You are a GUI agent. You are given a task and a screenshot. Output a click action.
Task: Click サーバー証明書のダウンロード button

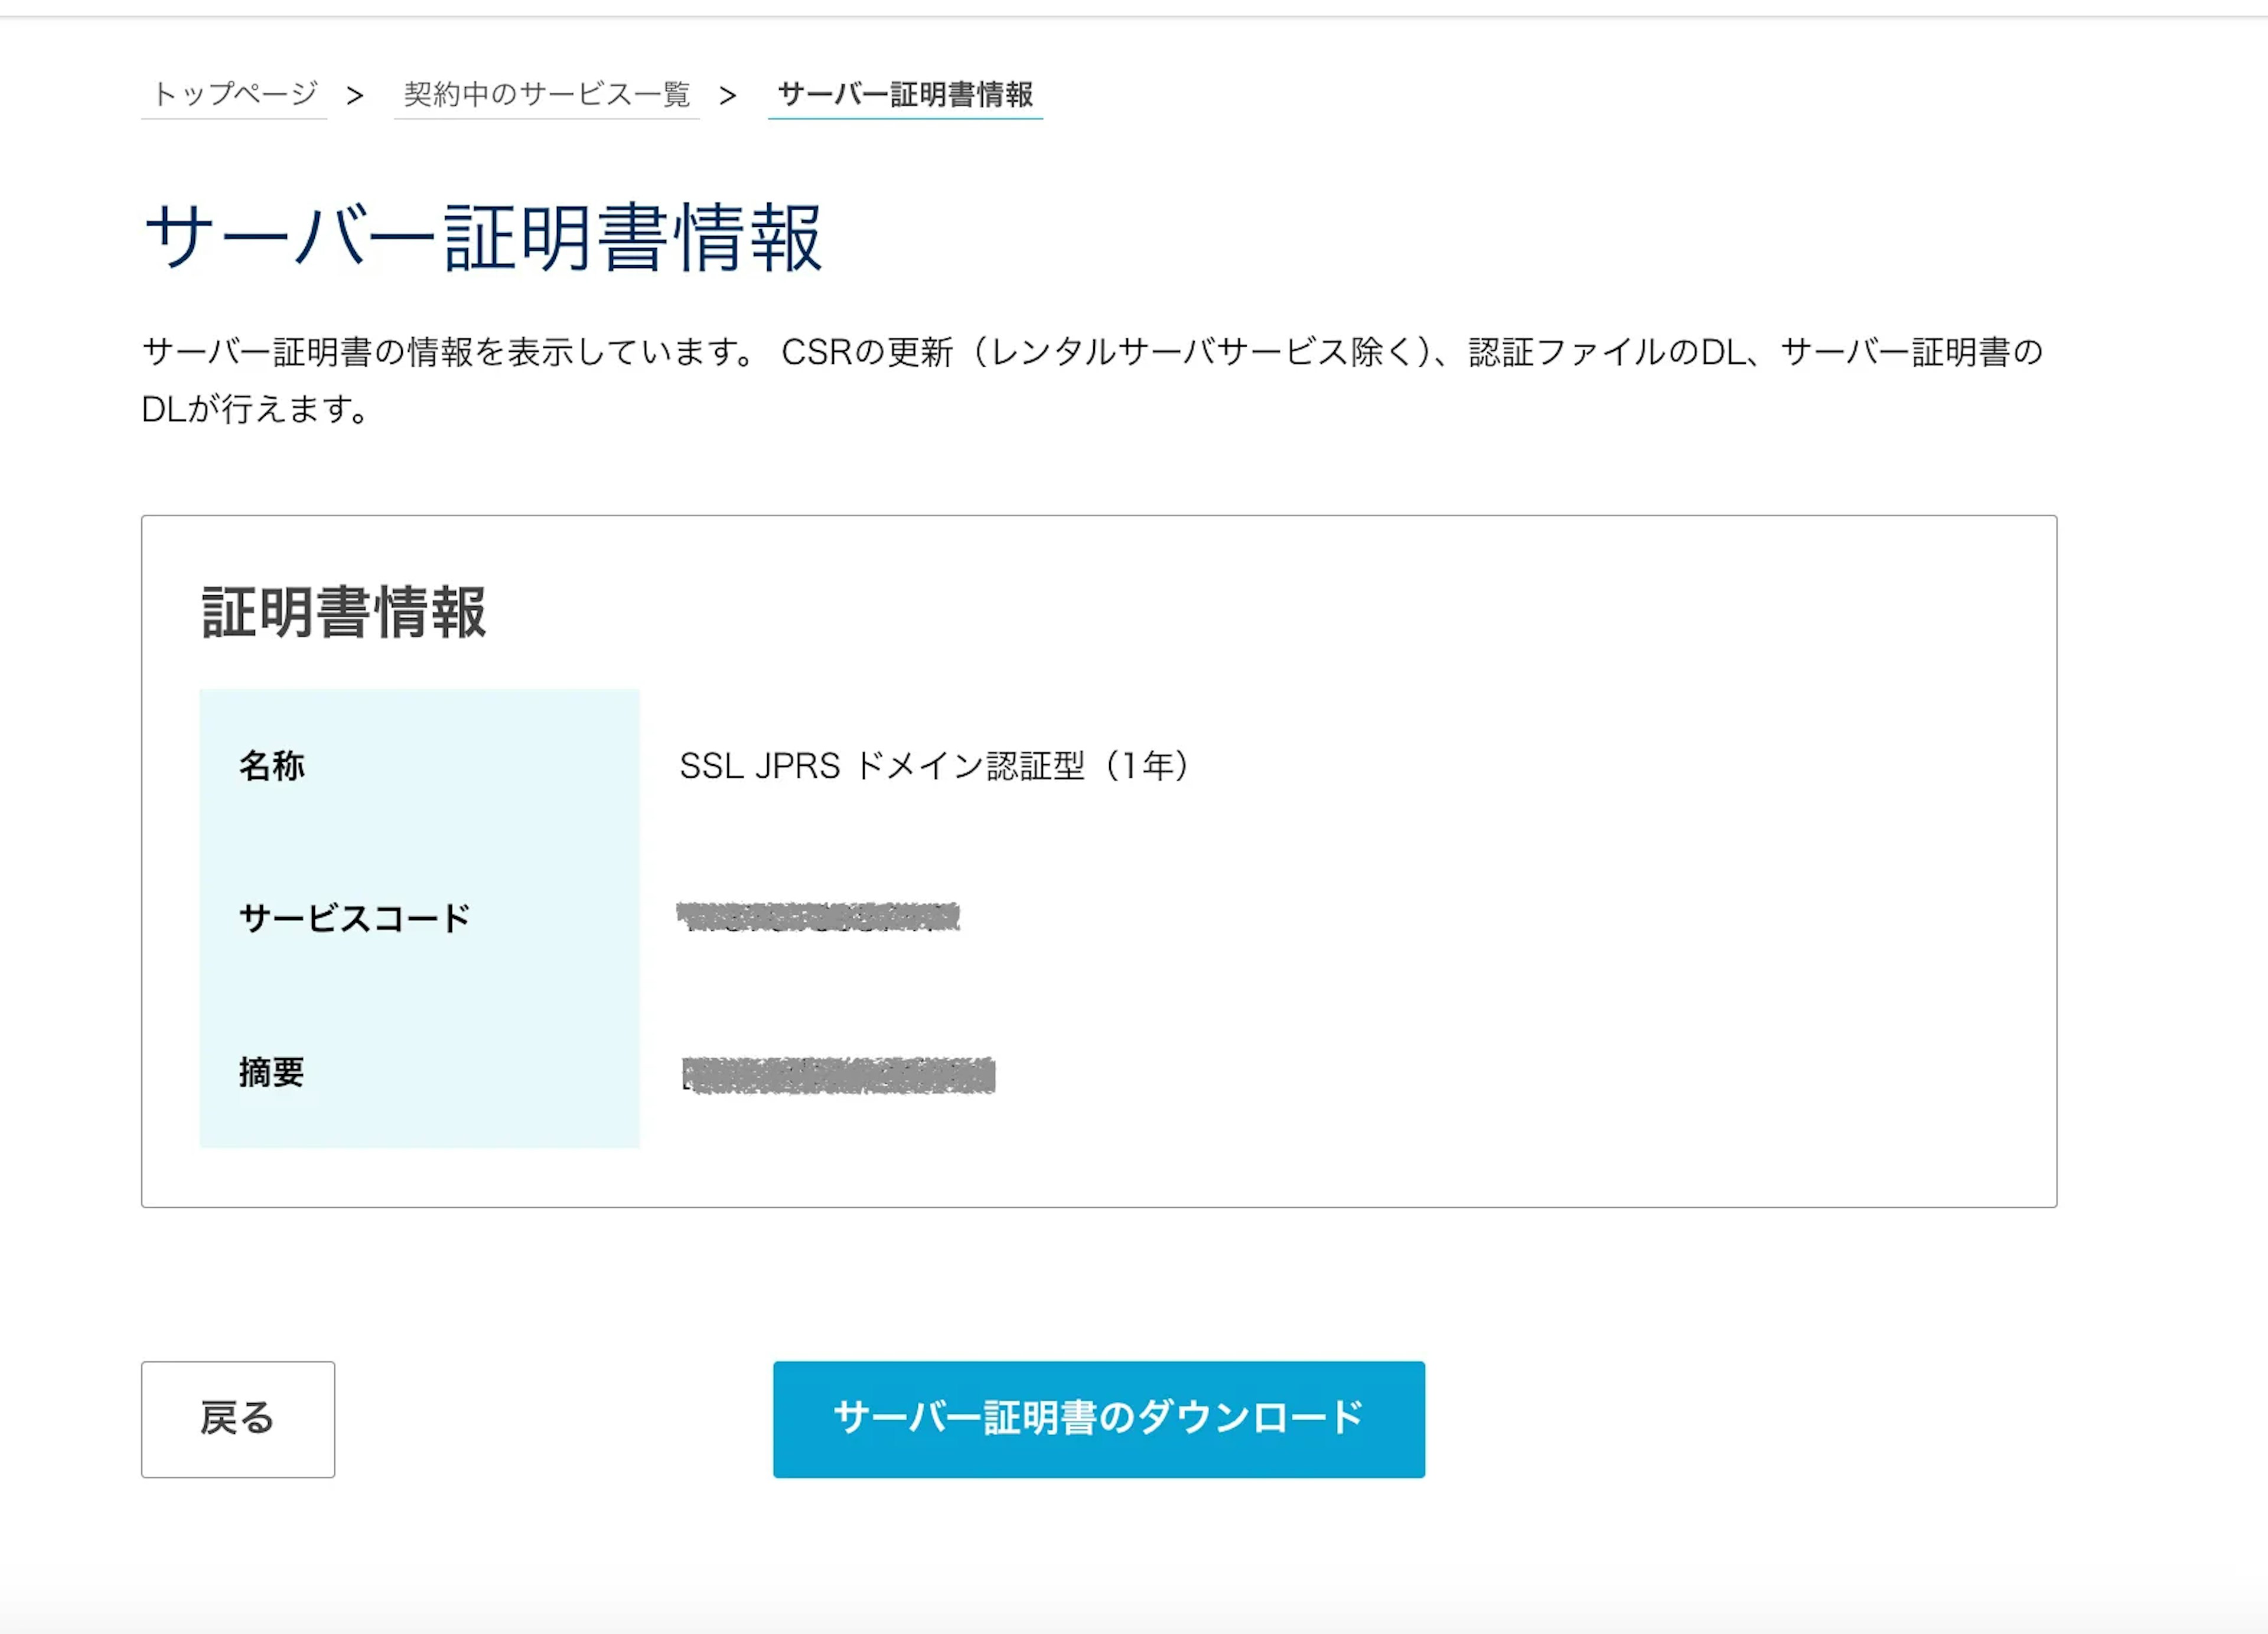[x=1098, y=1418]
